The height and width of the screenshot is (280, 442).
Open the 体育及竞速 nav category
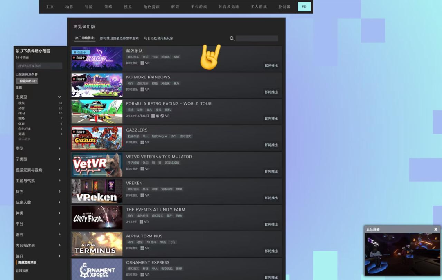[229, 7]
